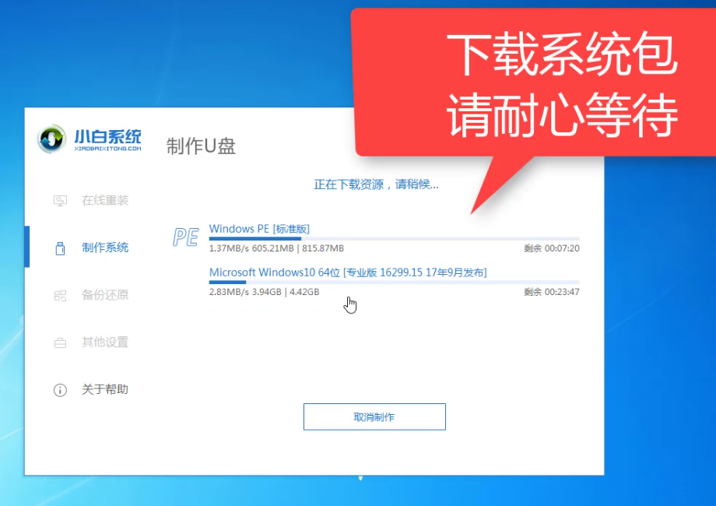
Task: Click the online reinstall monitor icon
Action: 61,200
